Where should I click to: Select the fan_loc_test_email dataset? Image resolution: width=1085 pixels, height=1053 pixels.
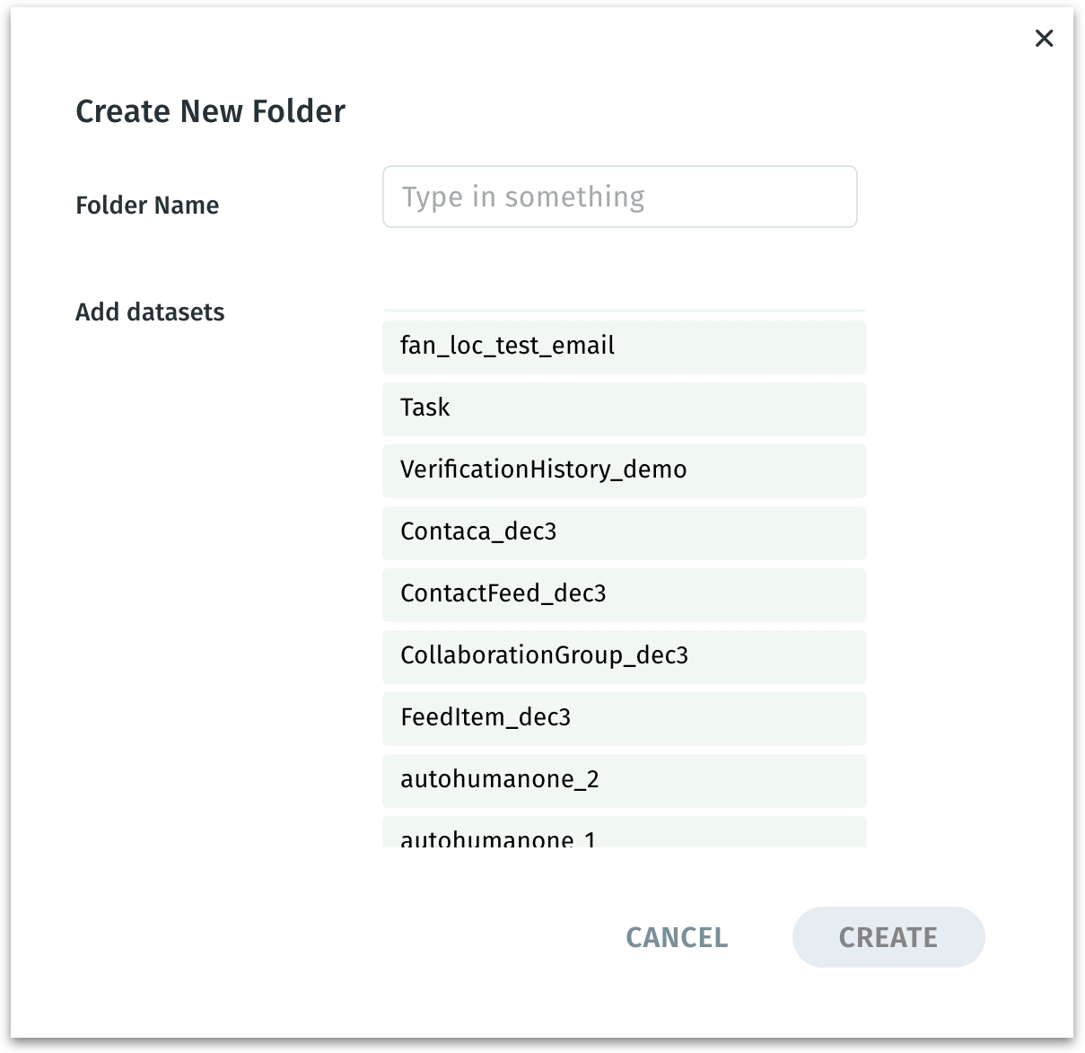(x=624, y=347)
